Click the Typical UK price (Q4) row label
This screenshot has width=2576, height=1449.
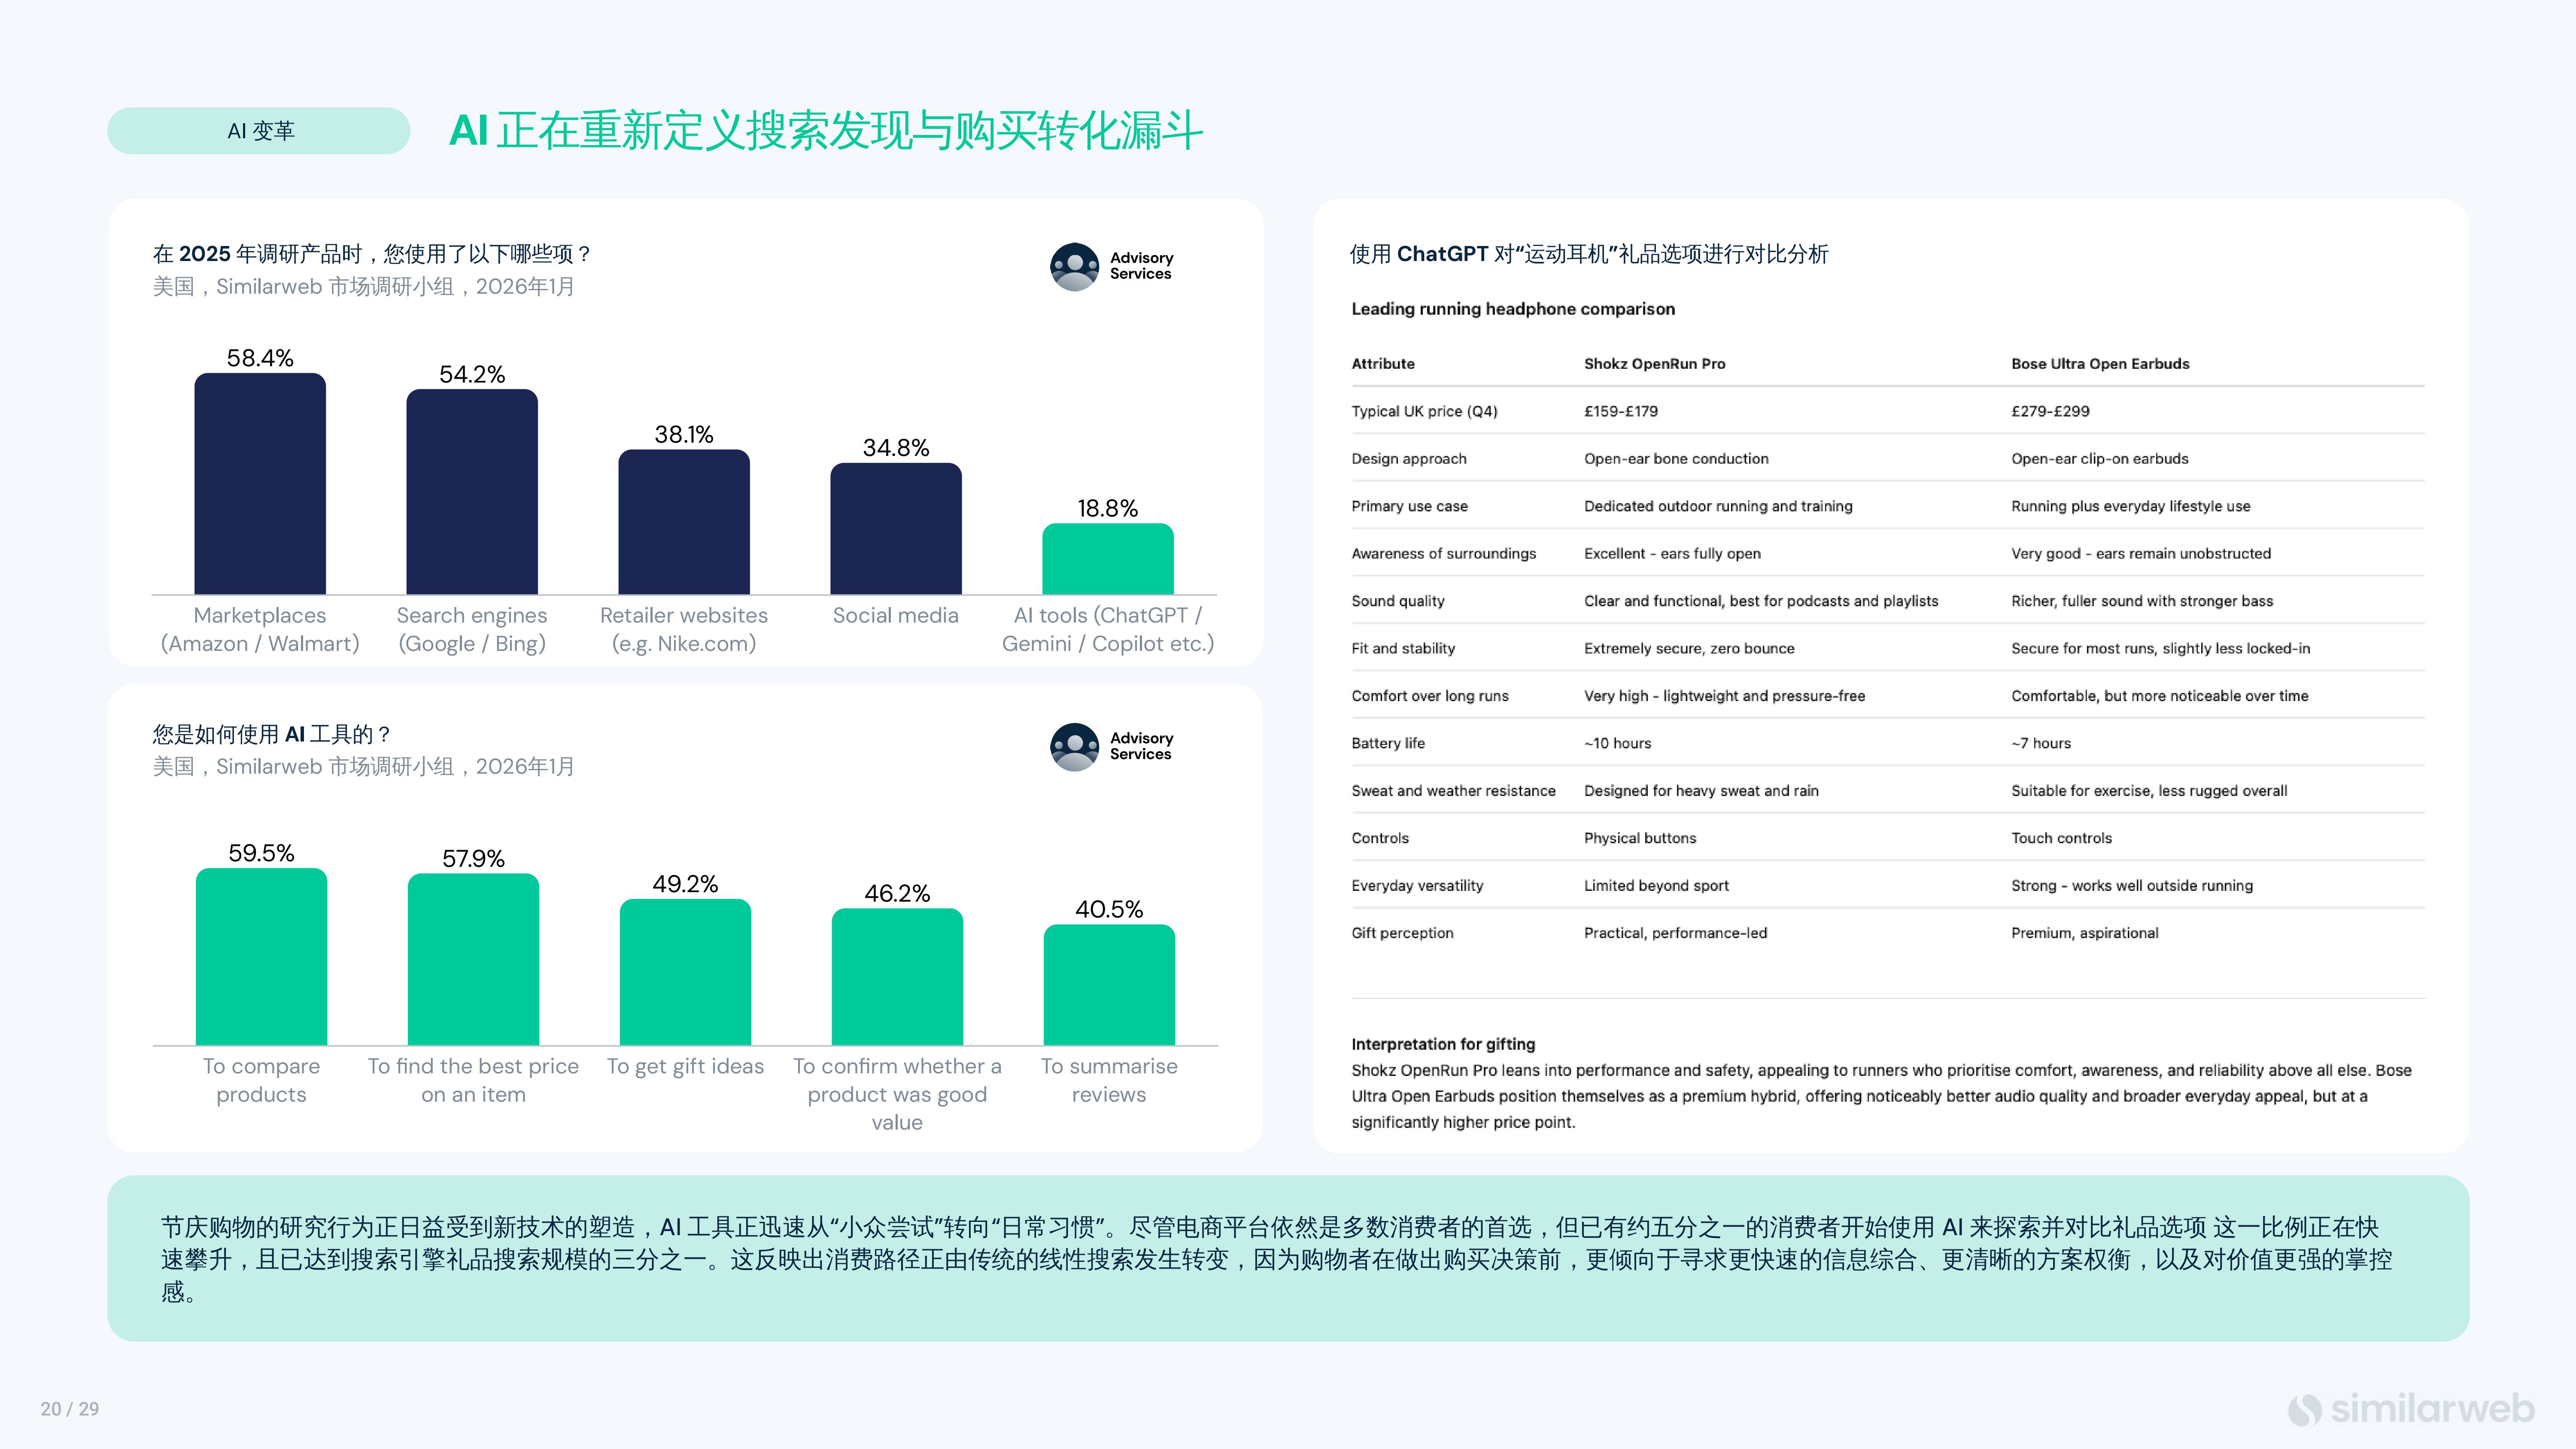click(1424, 411)
